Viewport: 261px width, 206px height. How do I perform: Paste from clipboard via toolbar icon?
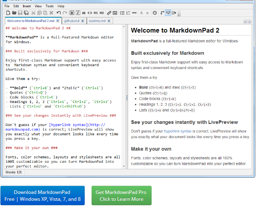[45, 13]
